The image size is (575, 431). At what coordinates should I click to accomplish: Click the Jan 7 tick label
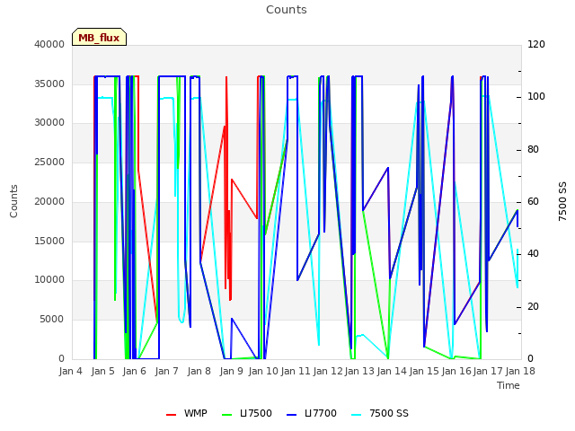coord(167,371)
